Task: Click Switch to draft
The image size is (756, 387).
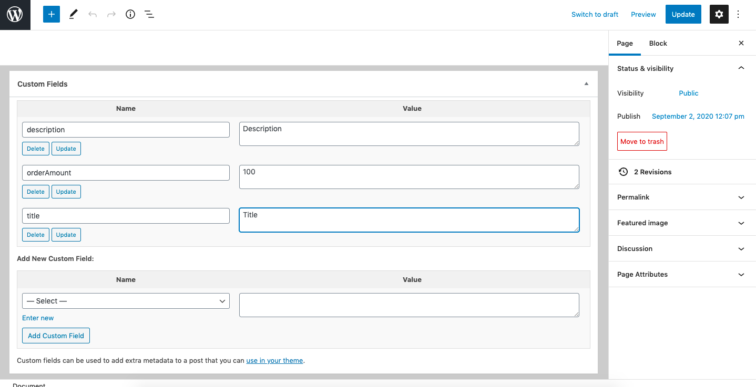Action: pyautogui.click(x=595, y=15)
